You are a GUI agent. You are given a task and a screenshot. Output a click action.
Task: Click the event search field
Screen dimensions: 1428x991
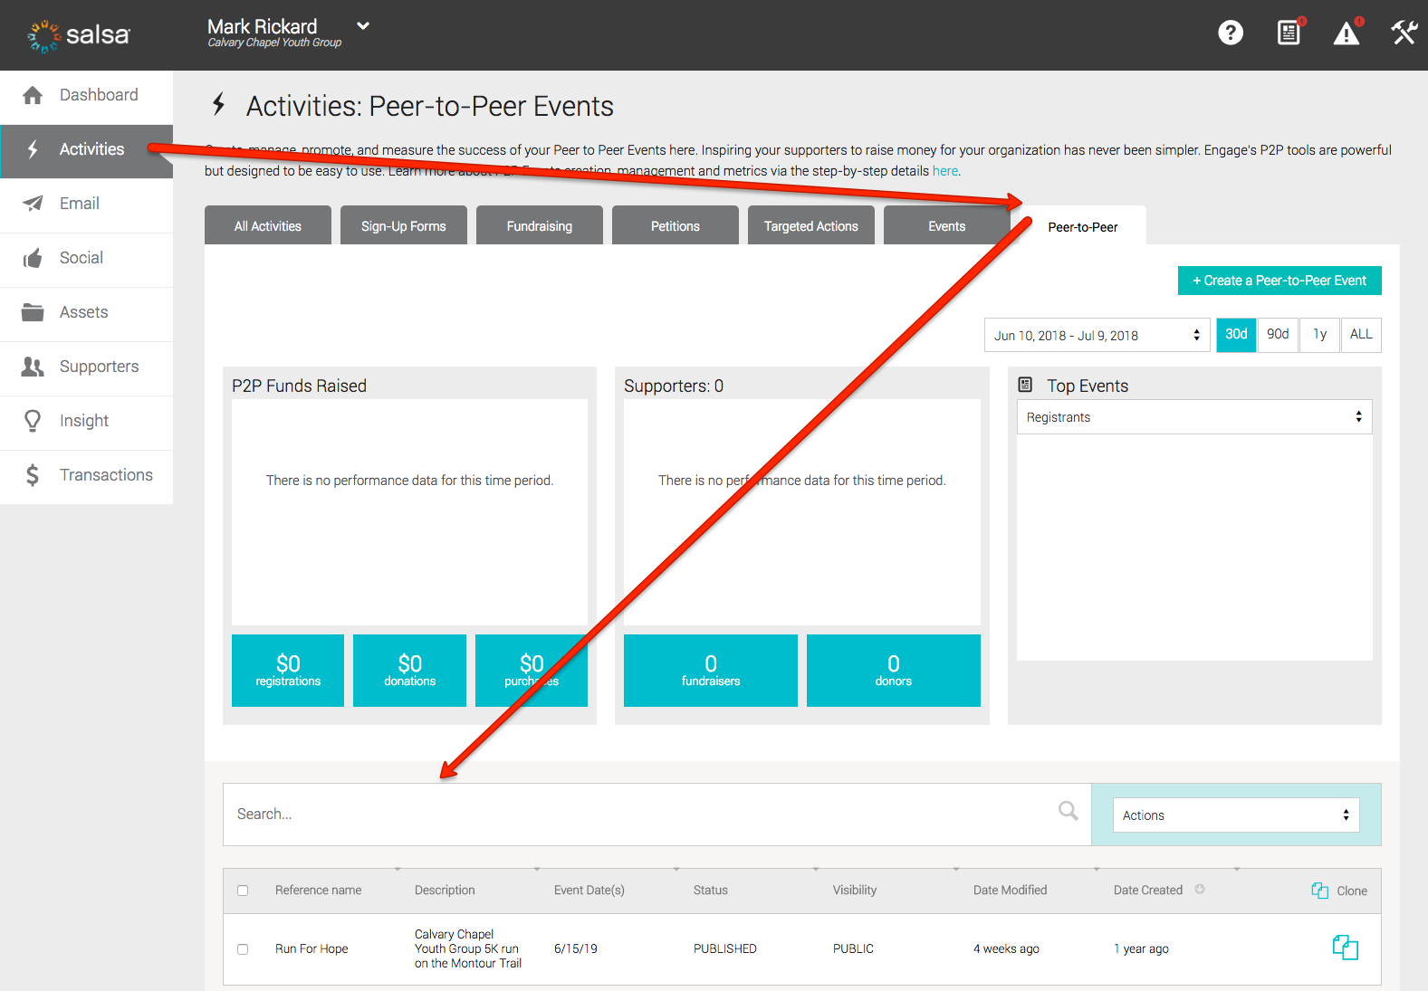(x=656, y=815)
